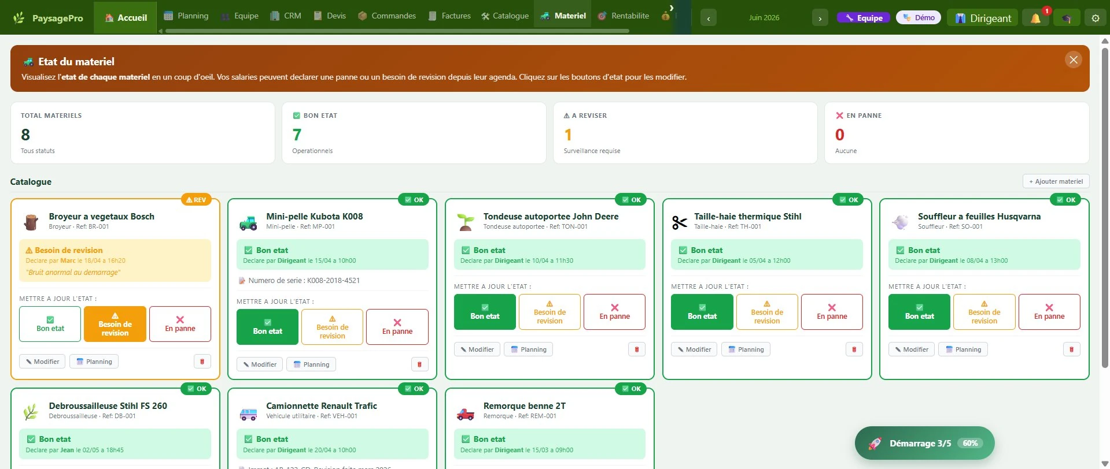Open the Factures tab
This screenshot has width=1110, height=469.
click(449, 16)
